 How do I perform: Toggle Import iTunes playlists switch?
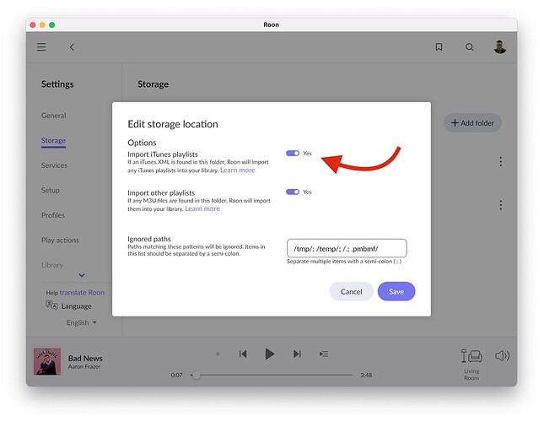pyautogui.click(x=293, y=154)
